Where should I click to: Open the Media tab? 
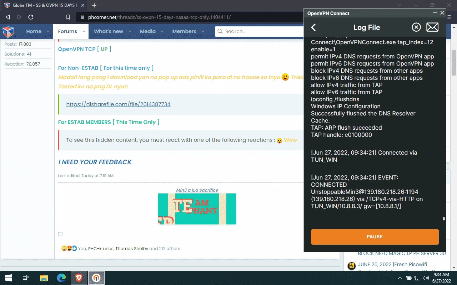coord(148,31)
